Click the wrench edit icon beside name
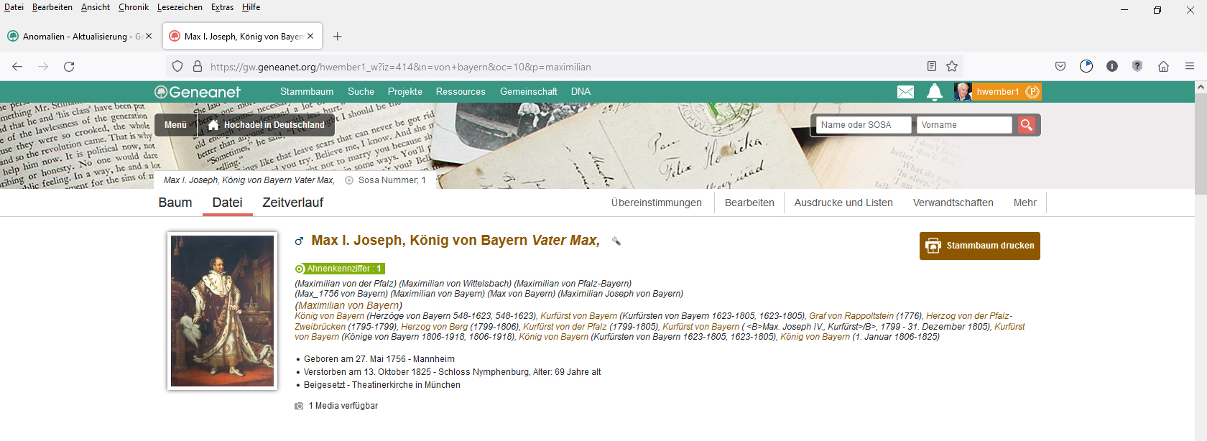1207x441 pixels. pyautogui.click(x=616, y=241)
